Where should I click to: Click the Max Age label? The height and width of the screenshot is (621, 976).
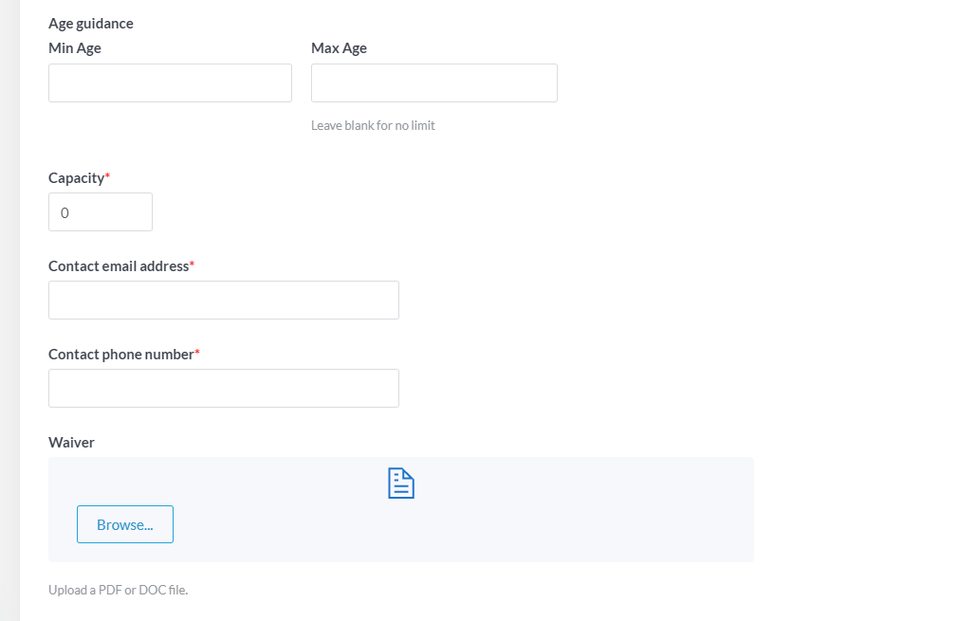(x=339, y=48)
